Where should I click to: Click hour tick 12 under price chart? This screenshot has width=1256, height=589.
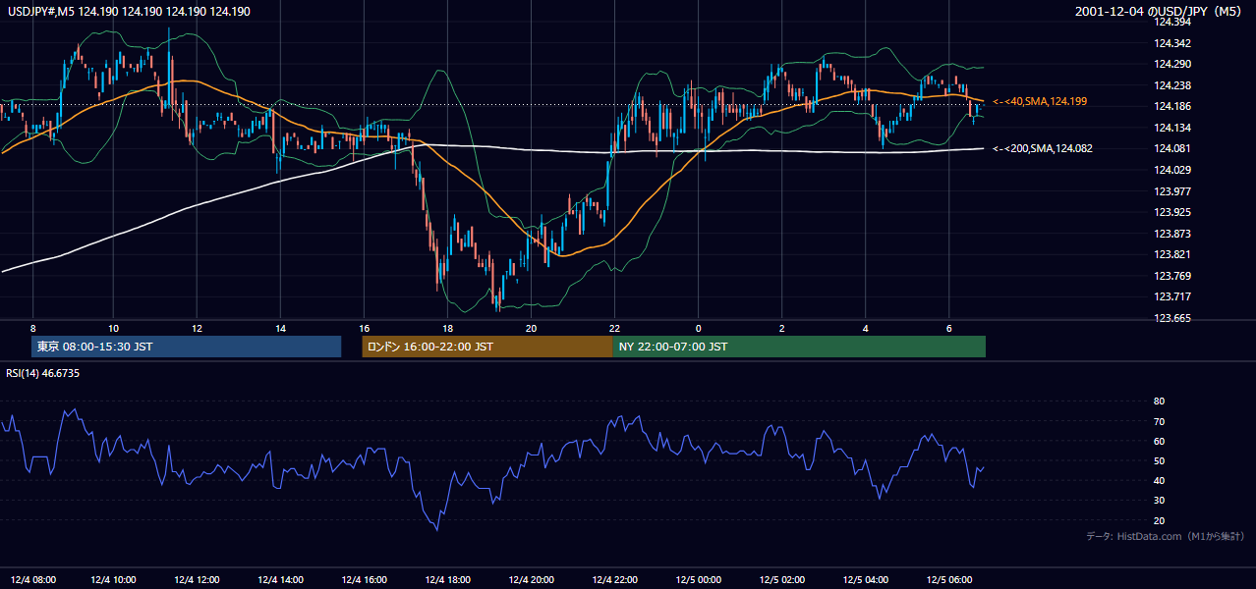(x=198, y=328)
